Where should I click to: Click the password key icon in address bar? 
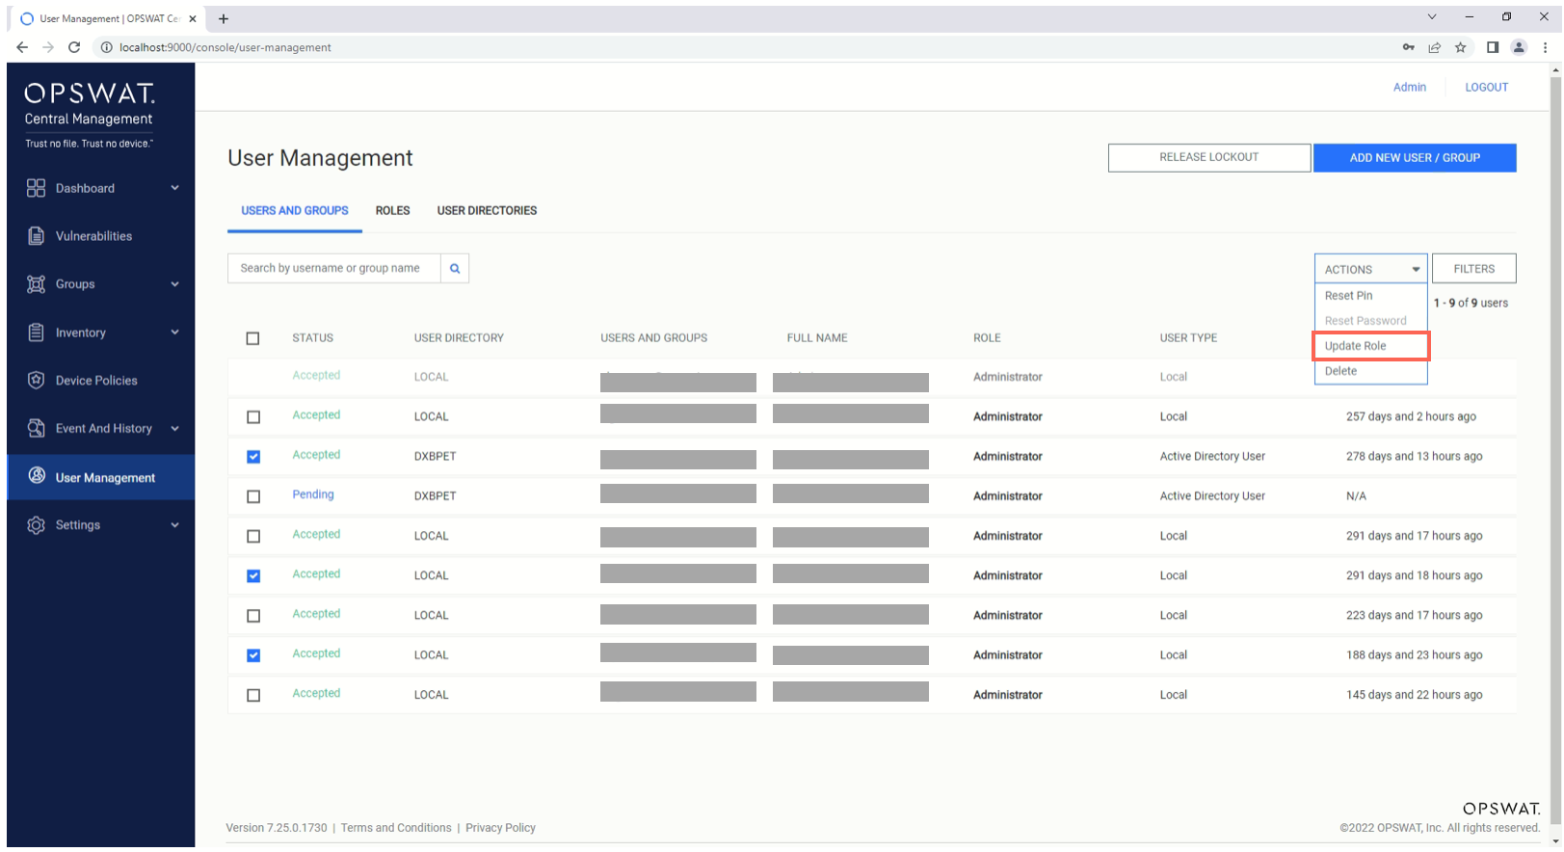click(1409, 47)
